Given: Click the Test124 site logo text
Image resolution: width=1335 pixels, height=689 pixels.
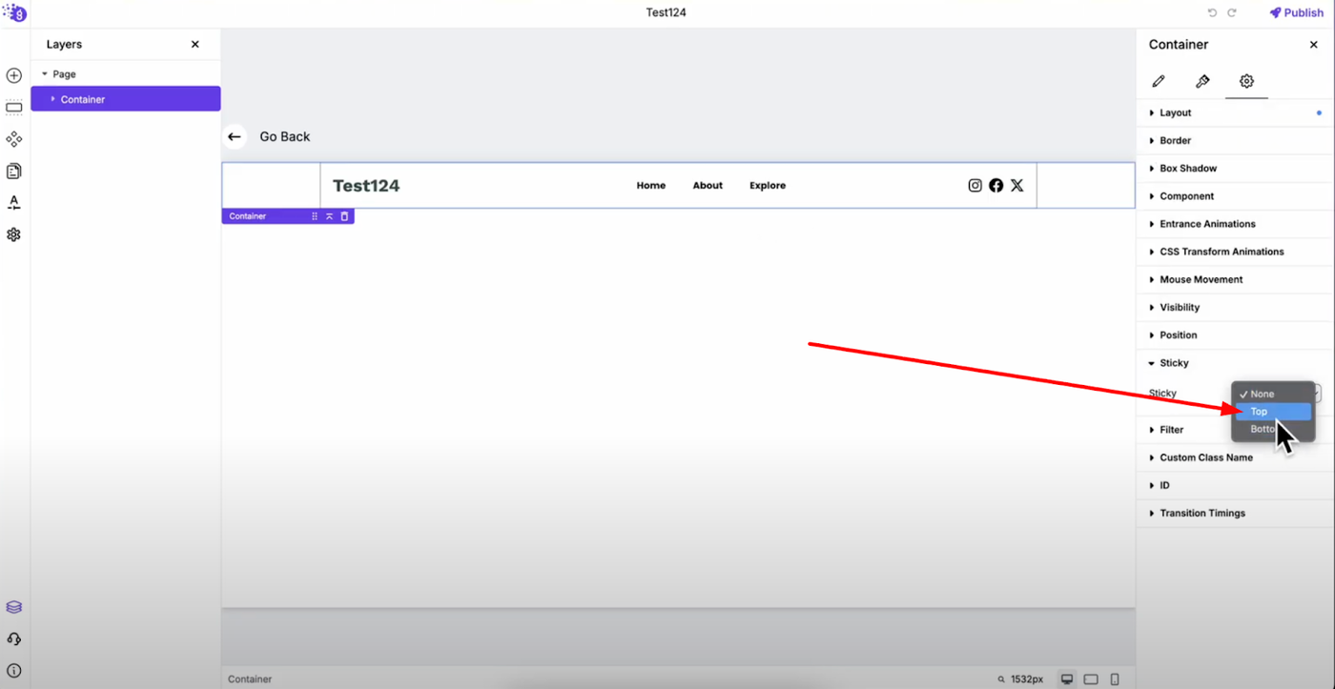Looking at the screenshot, I should [x=366, y=186].
